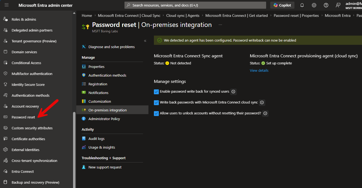Focus the search resources input field

coord(195,5)
